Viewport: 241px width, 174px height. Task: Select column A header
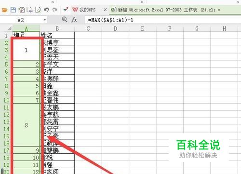pyautogui.click(x=26, y=28)
